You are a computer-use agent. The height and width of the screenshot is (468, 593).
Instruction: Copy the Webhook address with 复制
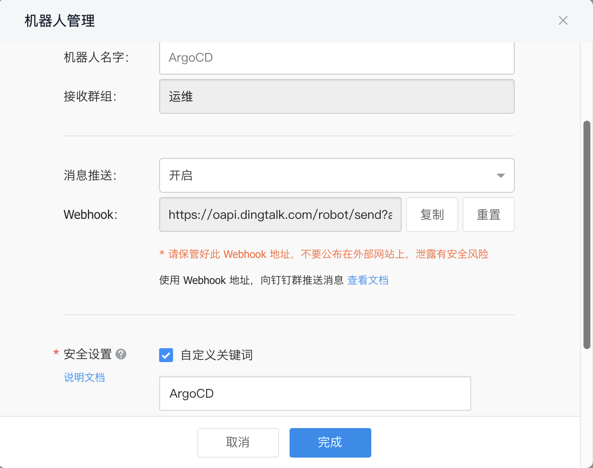432,214
